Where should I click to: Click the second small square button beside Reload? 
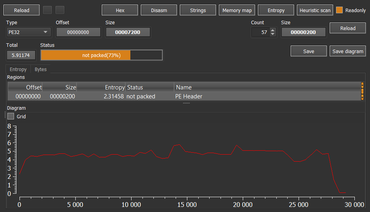point(60,10)
